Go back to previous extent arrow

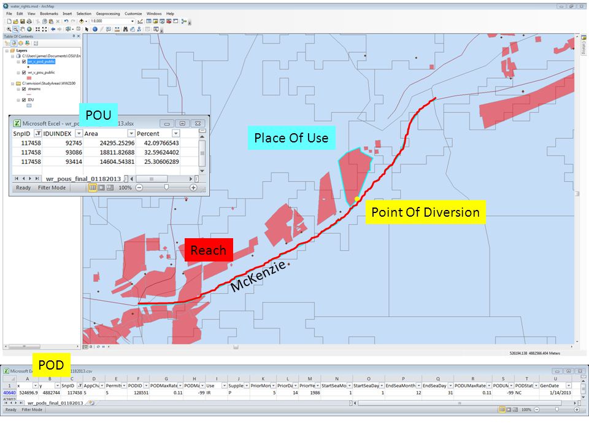53,29
